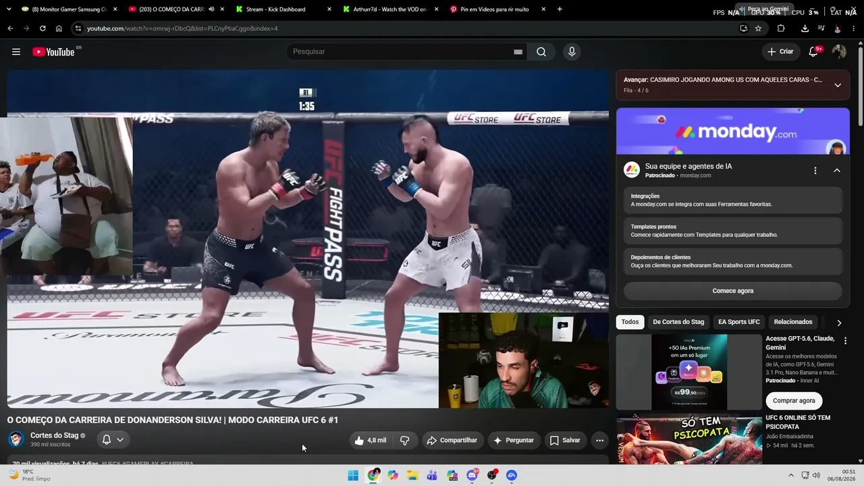Open Discord from the taskbar
This screenshot has width=864, height=486.
click(473, 475)
